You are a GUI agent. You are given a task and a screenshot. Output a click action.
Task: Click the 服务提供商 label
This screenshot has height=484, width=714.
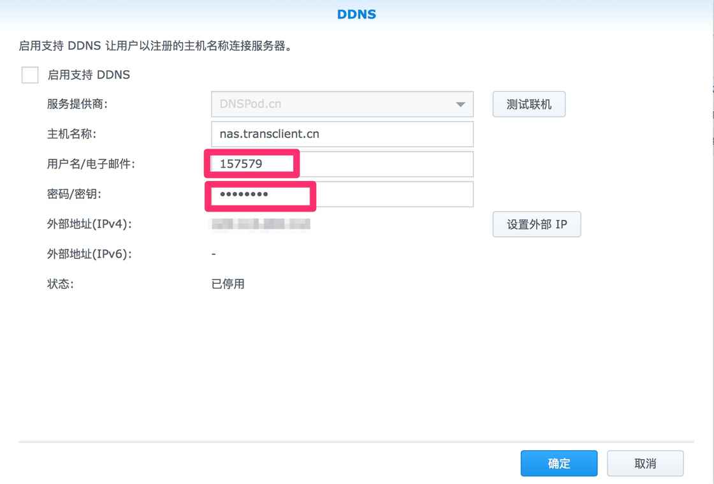point(77,105)
